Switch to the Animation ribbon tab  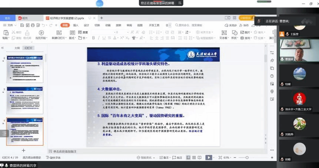point(107,25)
